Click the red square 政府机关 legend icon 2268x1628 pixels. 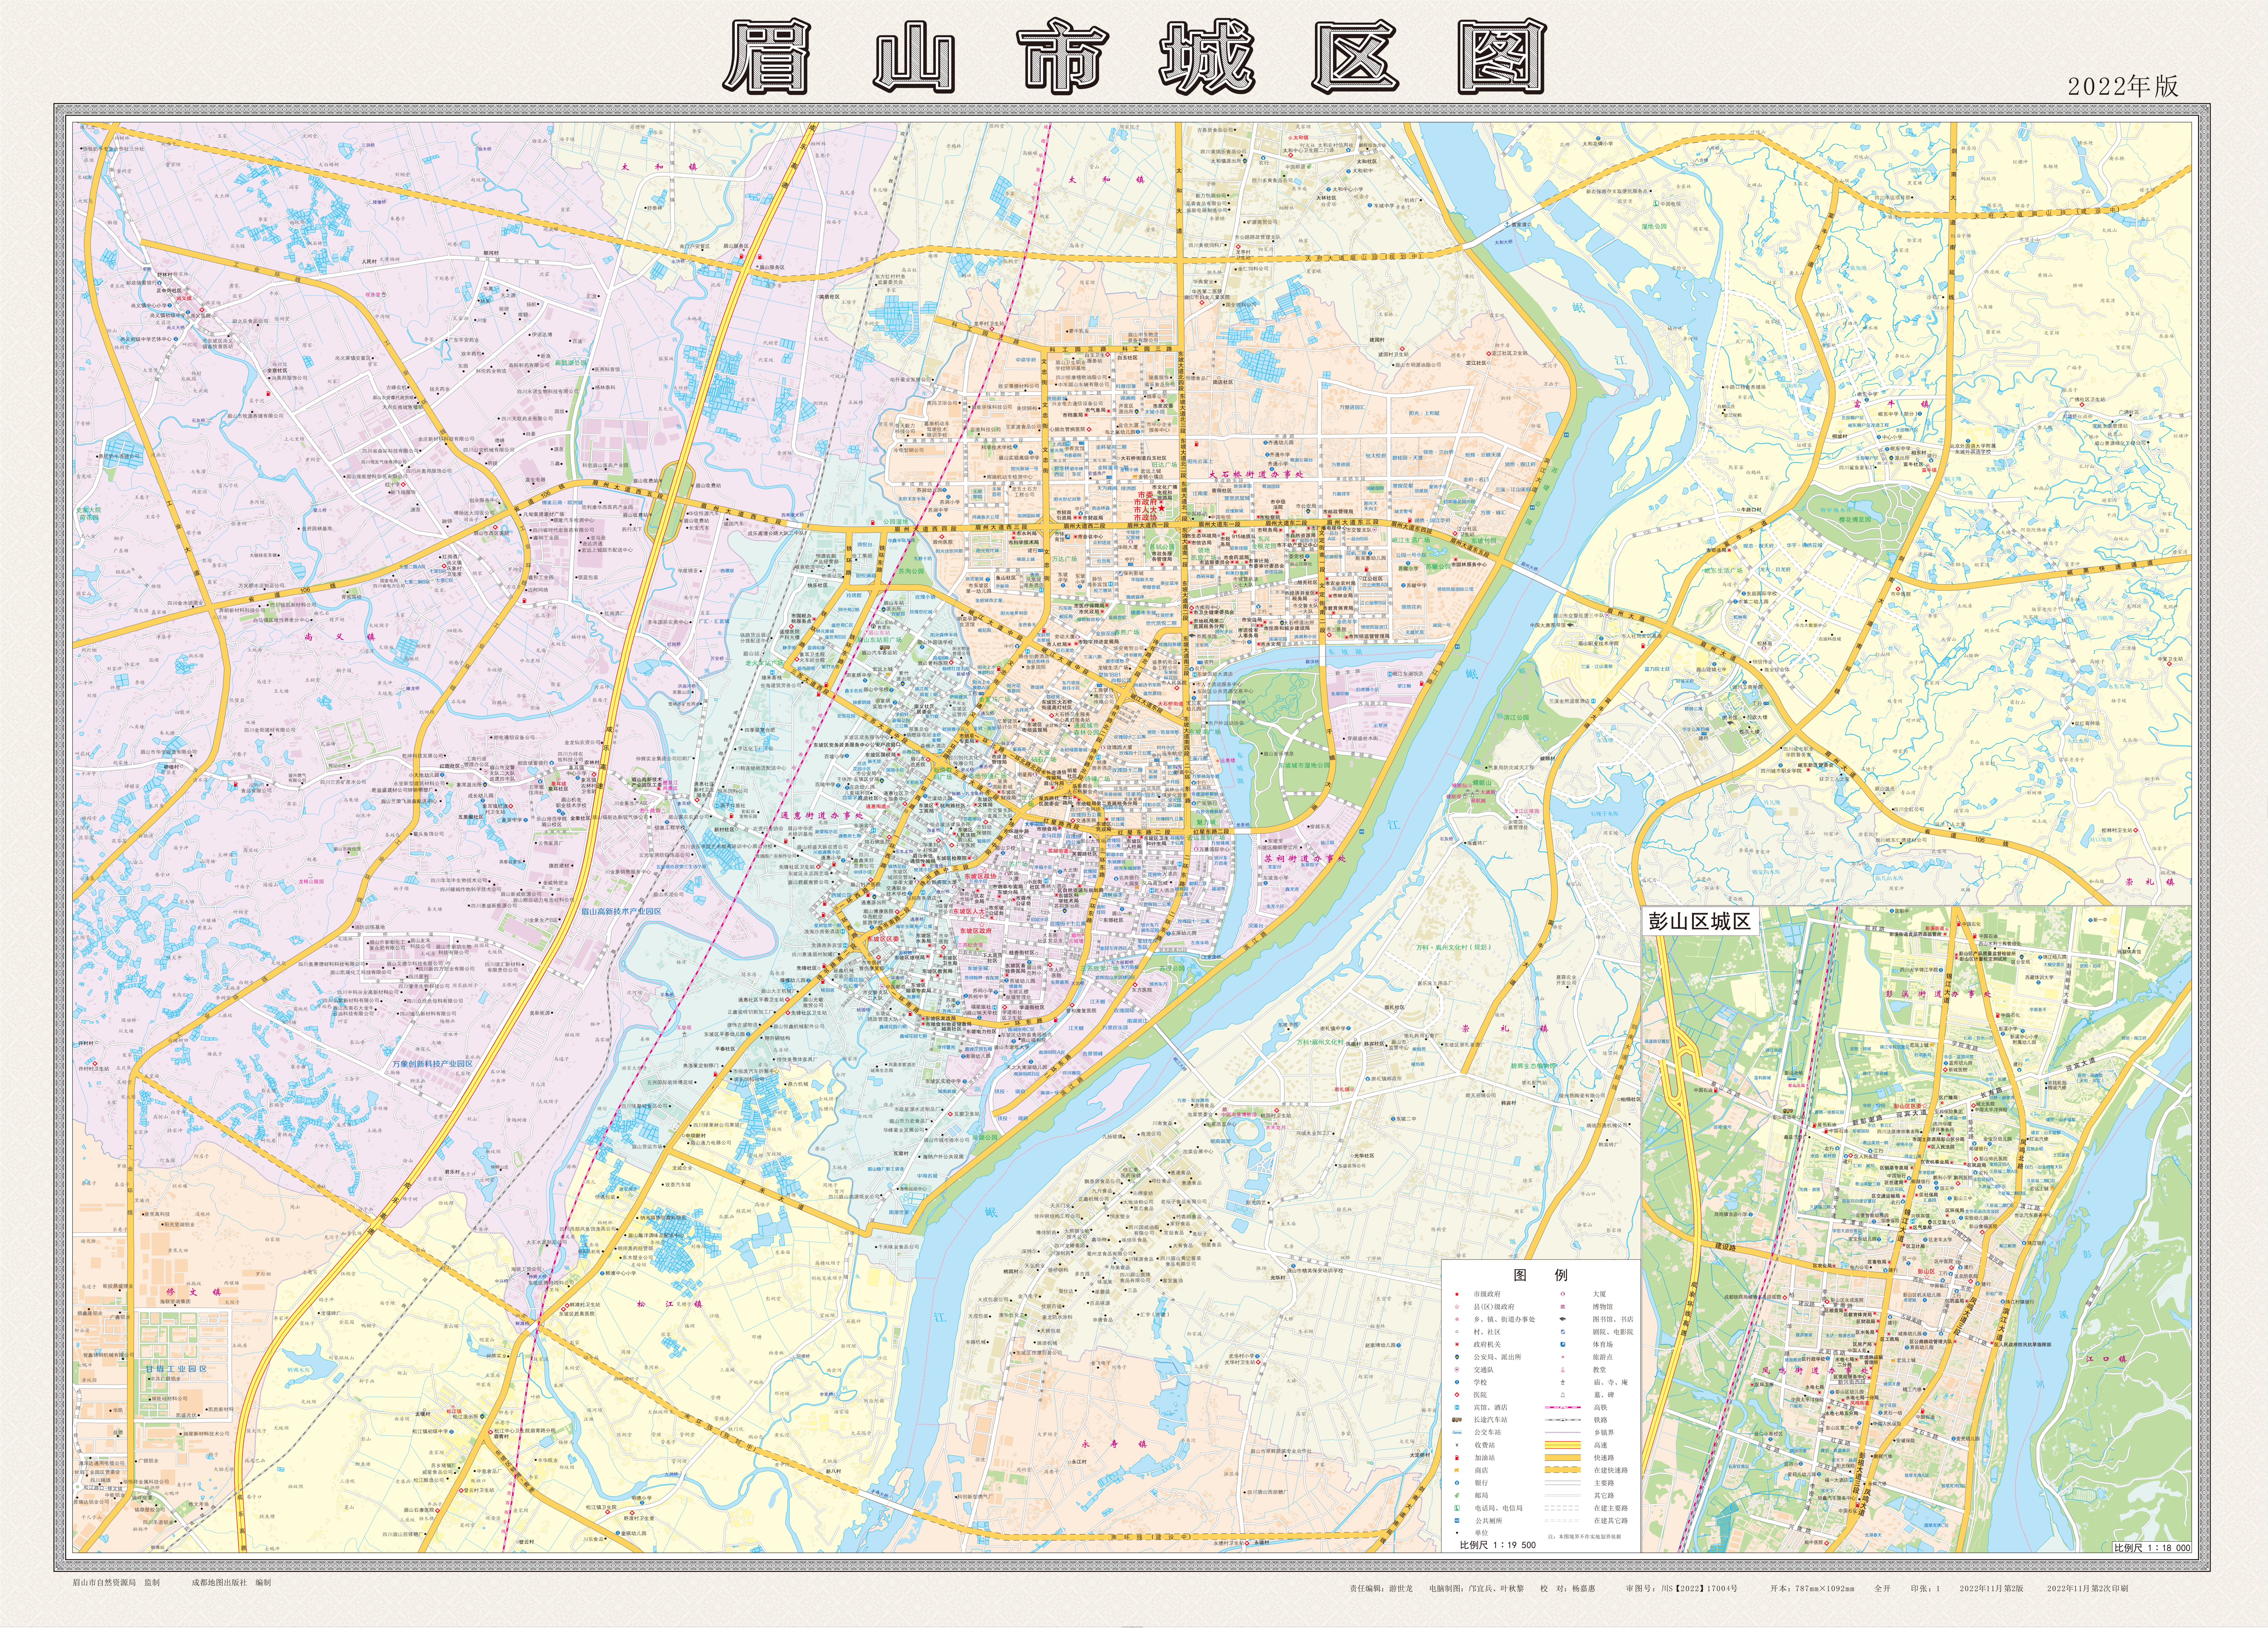coord(1457,1344)
